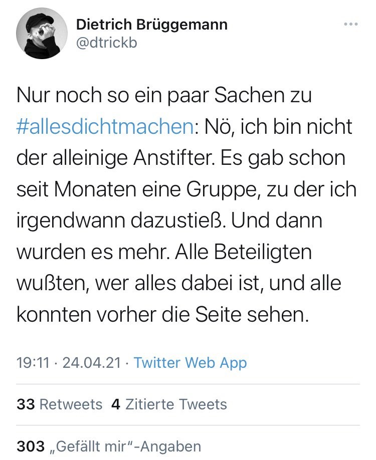This screenshot has height=460, width=376.
Task: Click the number 33 retweet count
Action: (x=25, y=404)
